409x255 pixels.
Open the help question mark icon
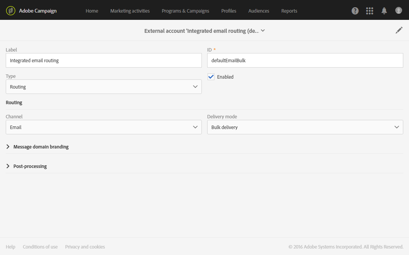pos(355,11)
